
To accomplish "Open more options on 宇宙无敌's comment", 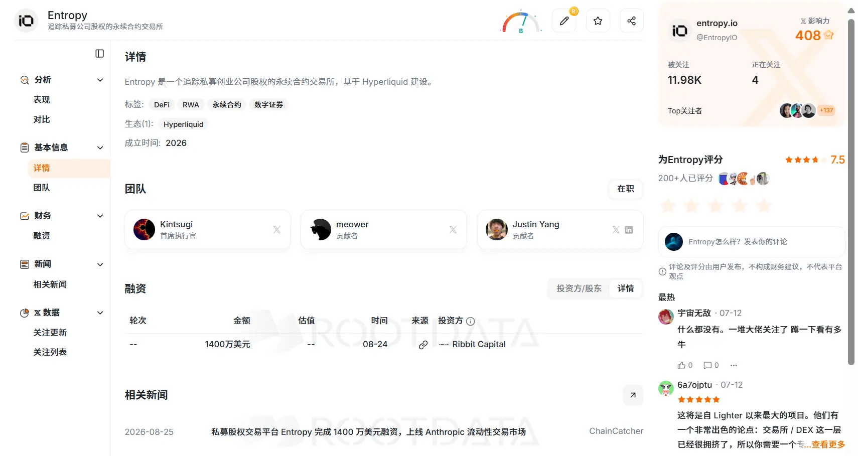I will pyautogui.click(x=734, y=365).
